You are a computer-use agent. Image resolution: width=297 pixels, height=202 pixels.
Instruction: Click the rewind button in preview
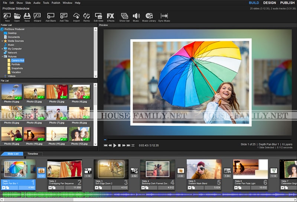click(x=110, y=145)
